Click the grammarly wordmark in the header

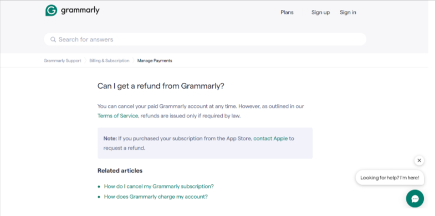tap(80, 11)
